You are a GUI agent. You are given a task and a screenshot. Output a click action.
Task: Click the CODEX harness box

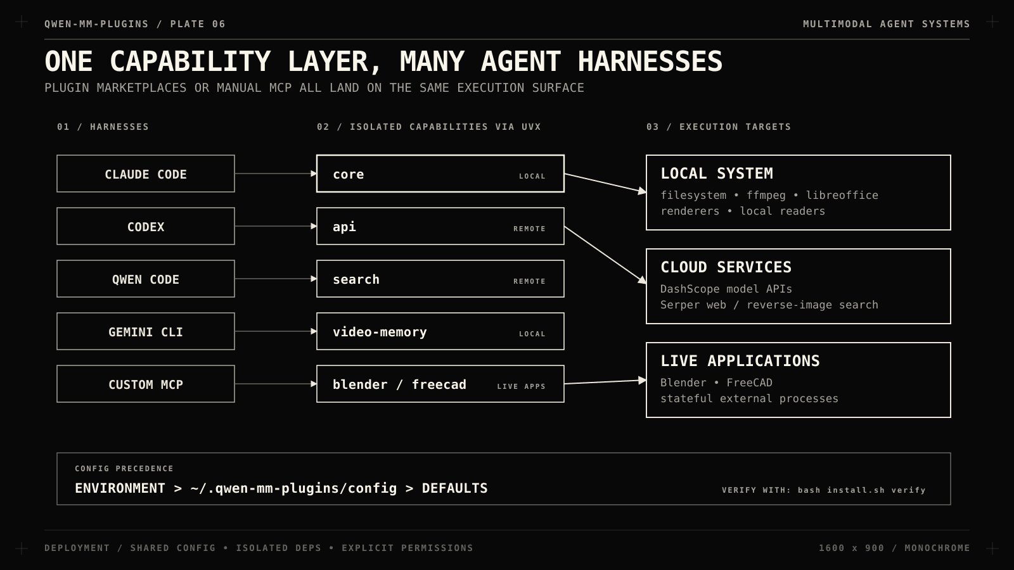point(146,226)
